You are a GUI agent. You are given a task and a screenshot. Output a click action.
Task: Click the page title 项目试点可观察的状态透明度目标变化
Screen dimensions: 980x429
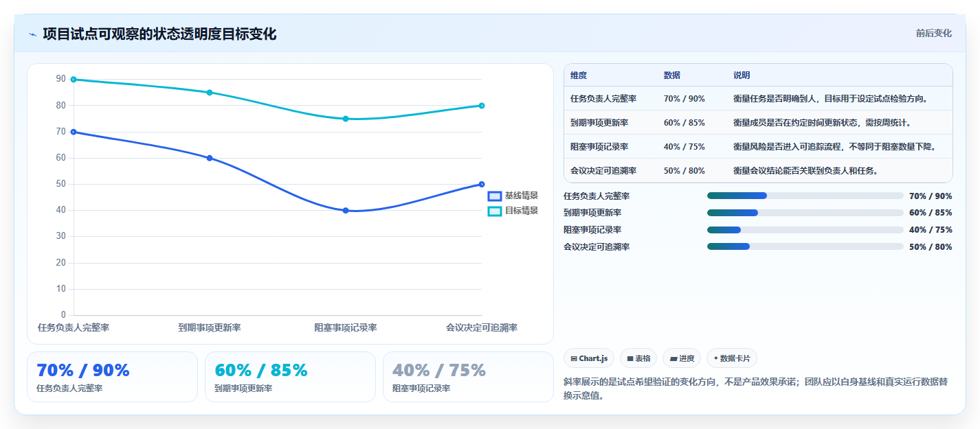159,34
